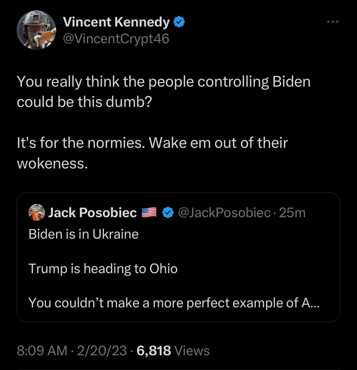View the 6,818 Views count
The image size is (357, 370).
(x=173, y=351)
